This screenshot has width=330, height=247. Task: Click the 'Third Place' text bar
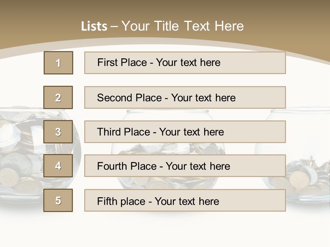[185, 132]
